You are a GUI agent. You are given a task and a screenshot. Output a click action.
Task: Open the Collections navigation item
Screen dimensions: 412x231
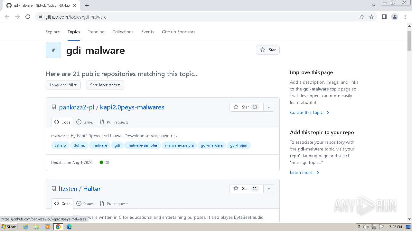point(123,32)
